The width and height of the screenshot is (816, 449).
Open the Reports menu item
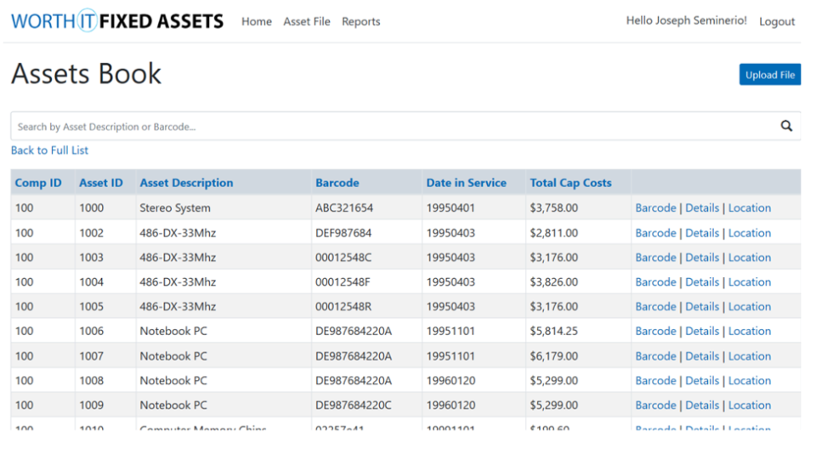[360, 21]
